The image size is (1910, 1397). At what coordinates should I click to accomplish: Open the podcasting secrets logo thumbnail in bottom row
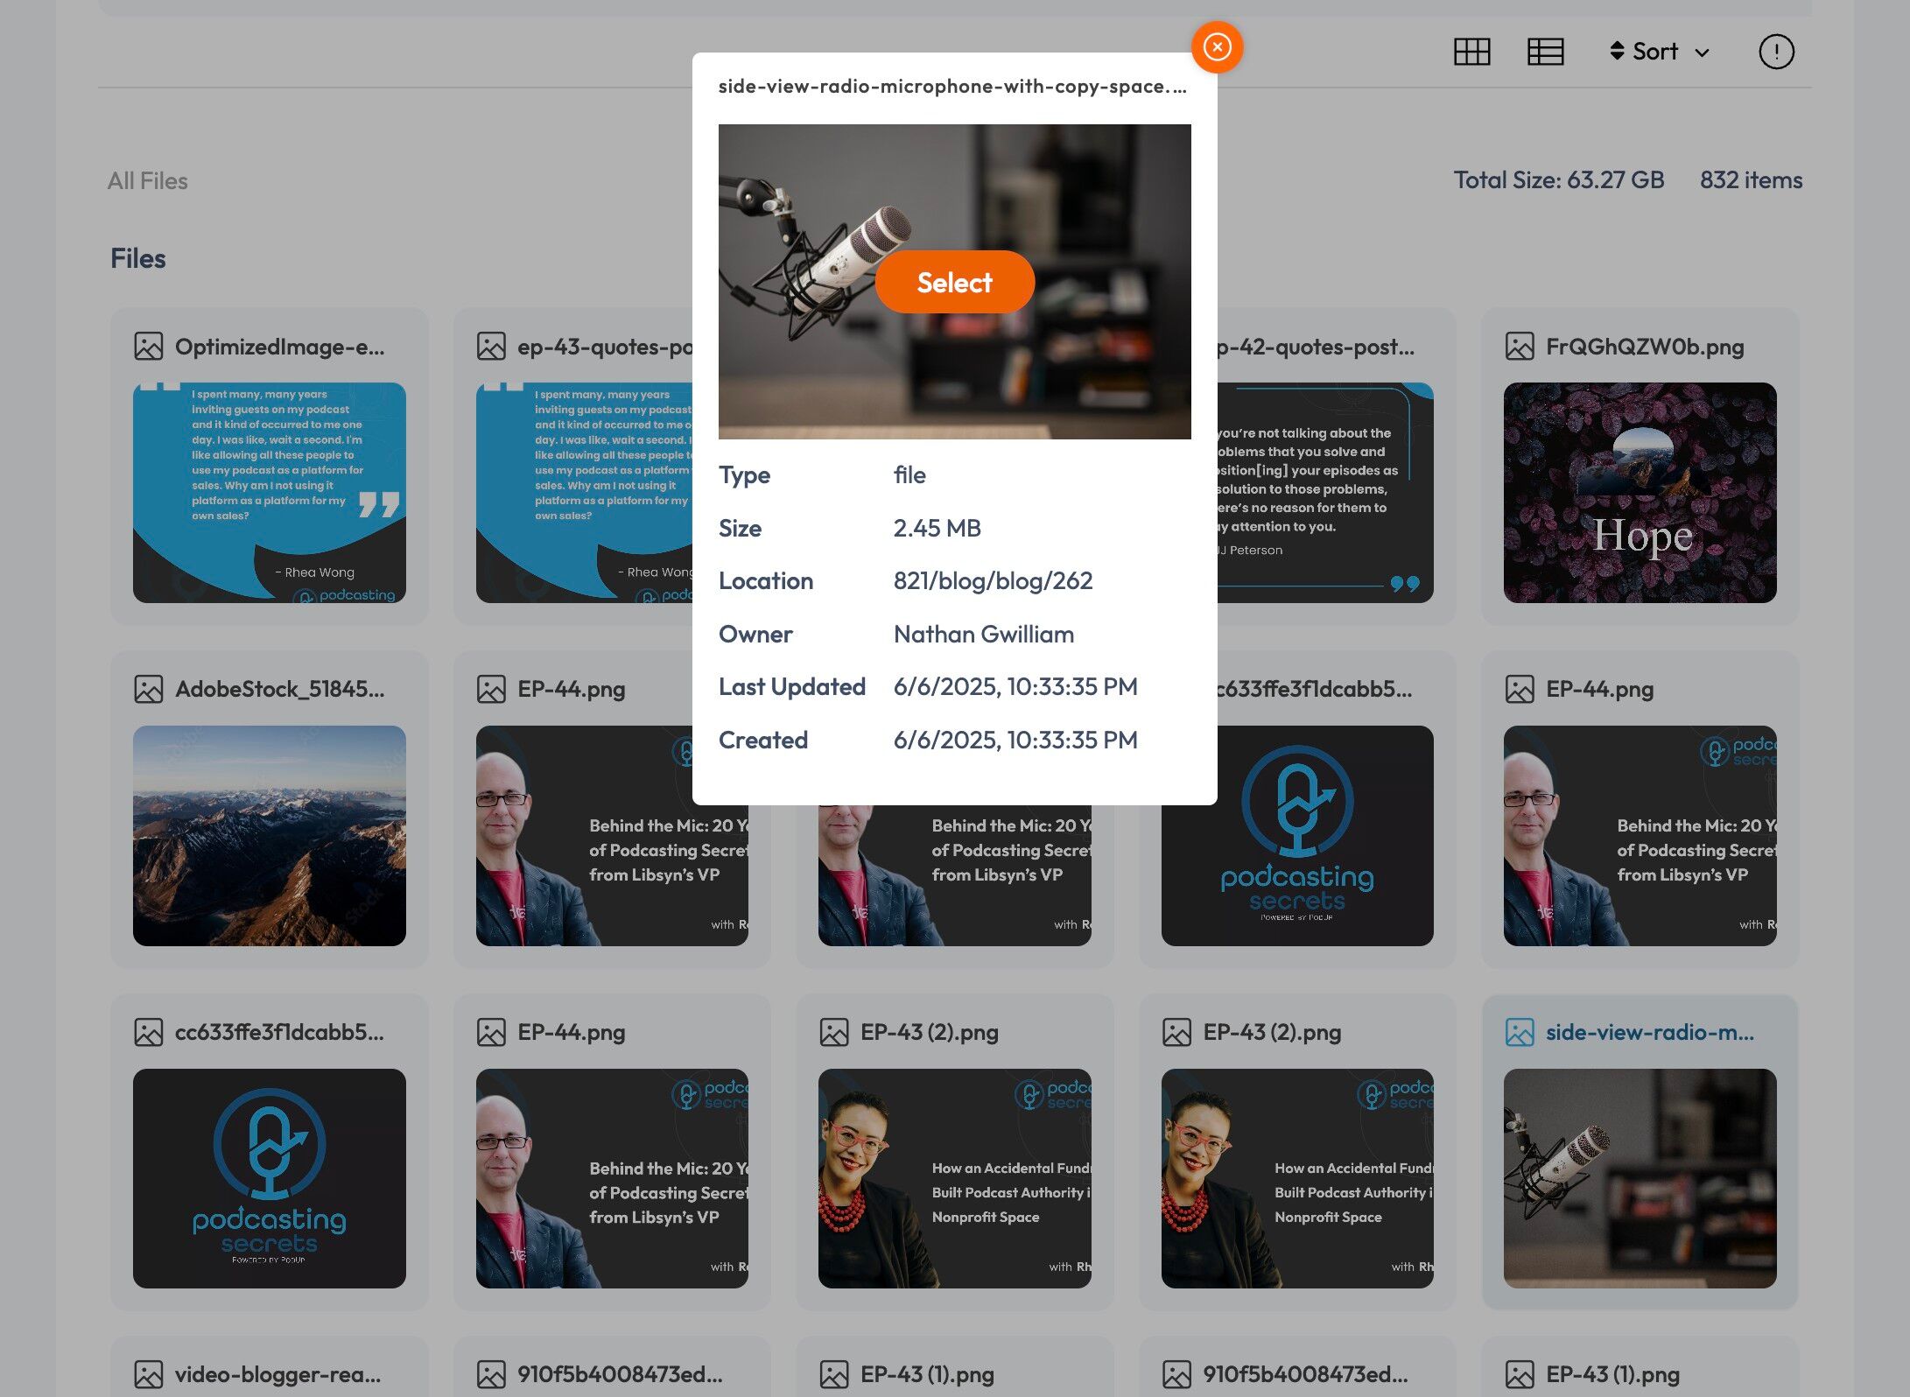click(269, 1177)
